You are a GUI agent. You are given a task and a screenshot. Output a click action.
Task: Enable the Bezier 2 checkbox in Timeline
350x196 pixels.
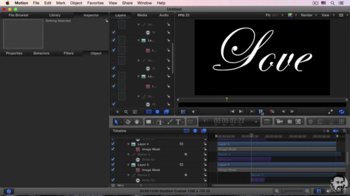tap(113, 175)
